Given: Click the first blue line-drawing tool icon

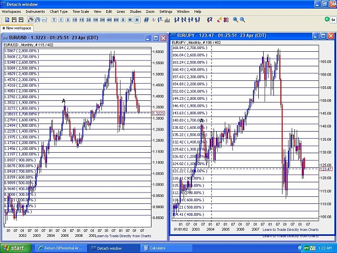Looking at the screenshot, I should 177,20.
